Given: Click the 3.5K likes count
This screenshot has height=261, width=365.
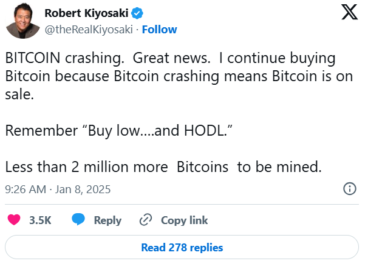Looking at the screenshot, I should tap(40, 220).
